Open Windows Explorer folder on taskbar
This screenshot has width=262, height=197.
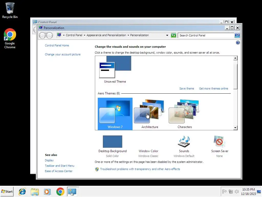point(35,192)
